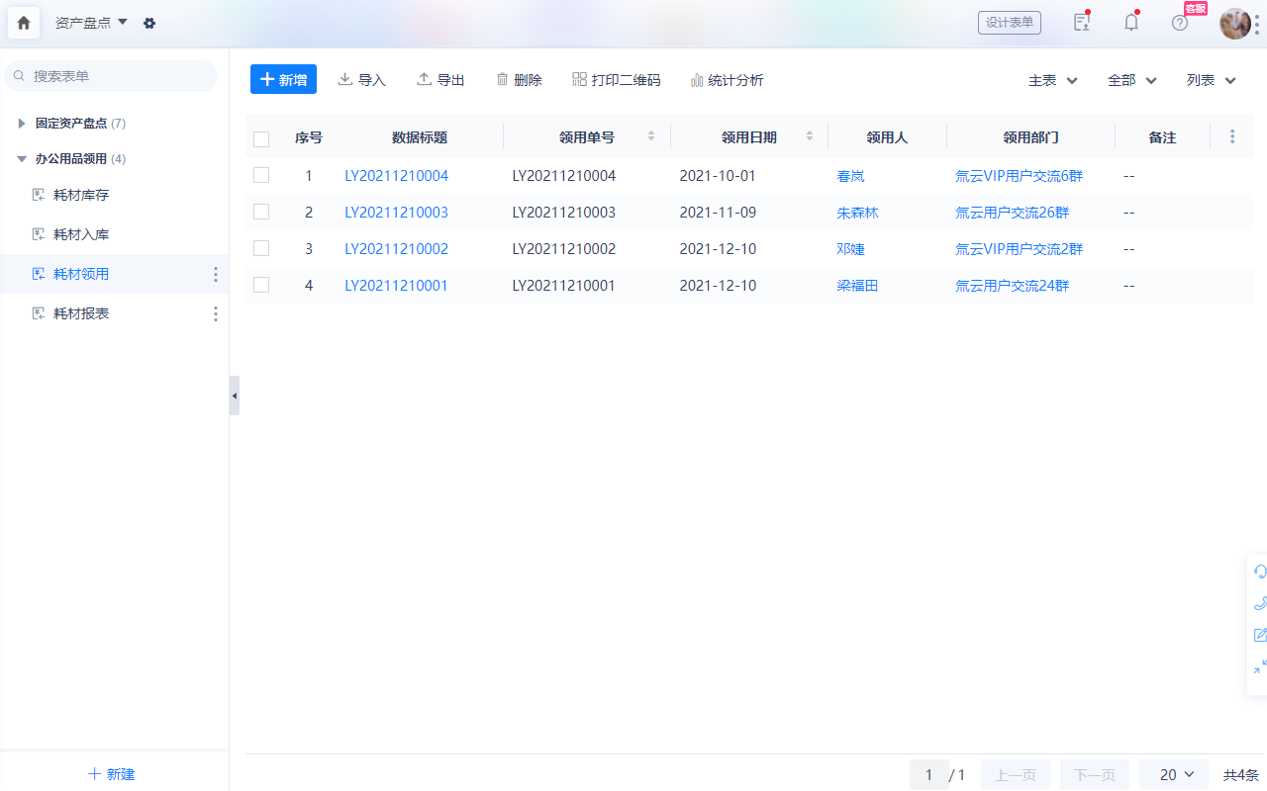Open department 氚云VIP用户交流6群

[1019, 176]
